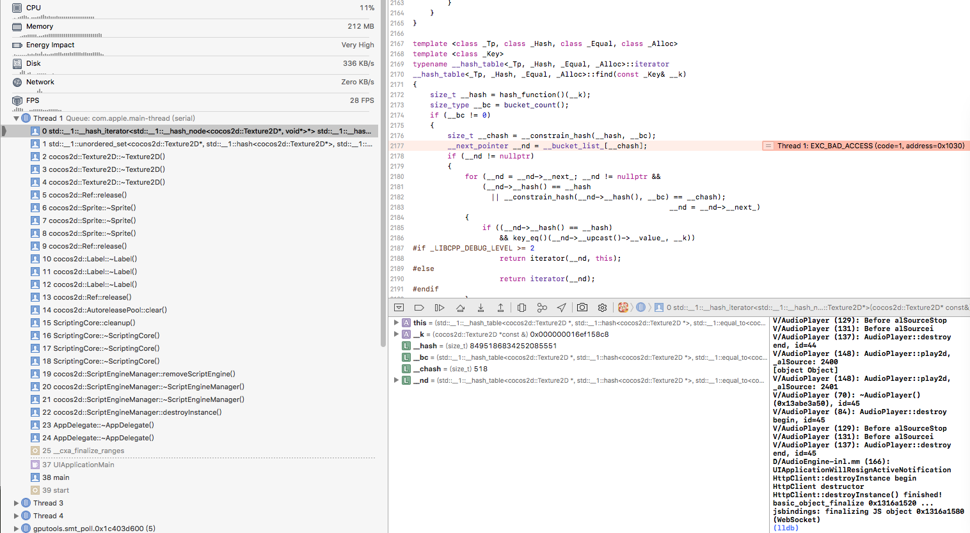970x533 pixels.
Task: Click the (lldb) console prompt
Action: 786,528
